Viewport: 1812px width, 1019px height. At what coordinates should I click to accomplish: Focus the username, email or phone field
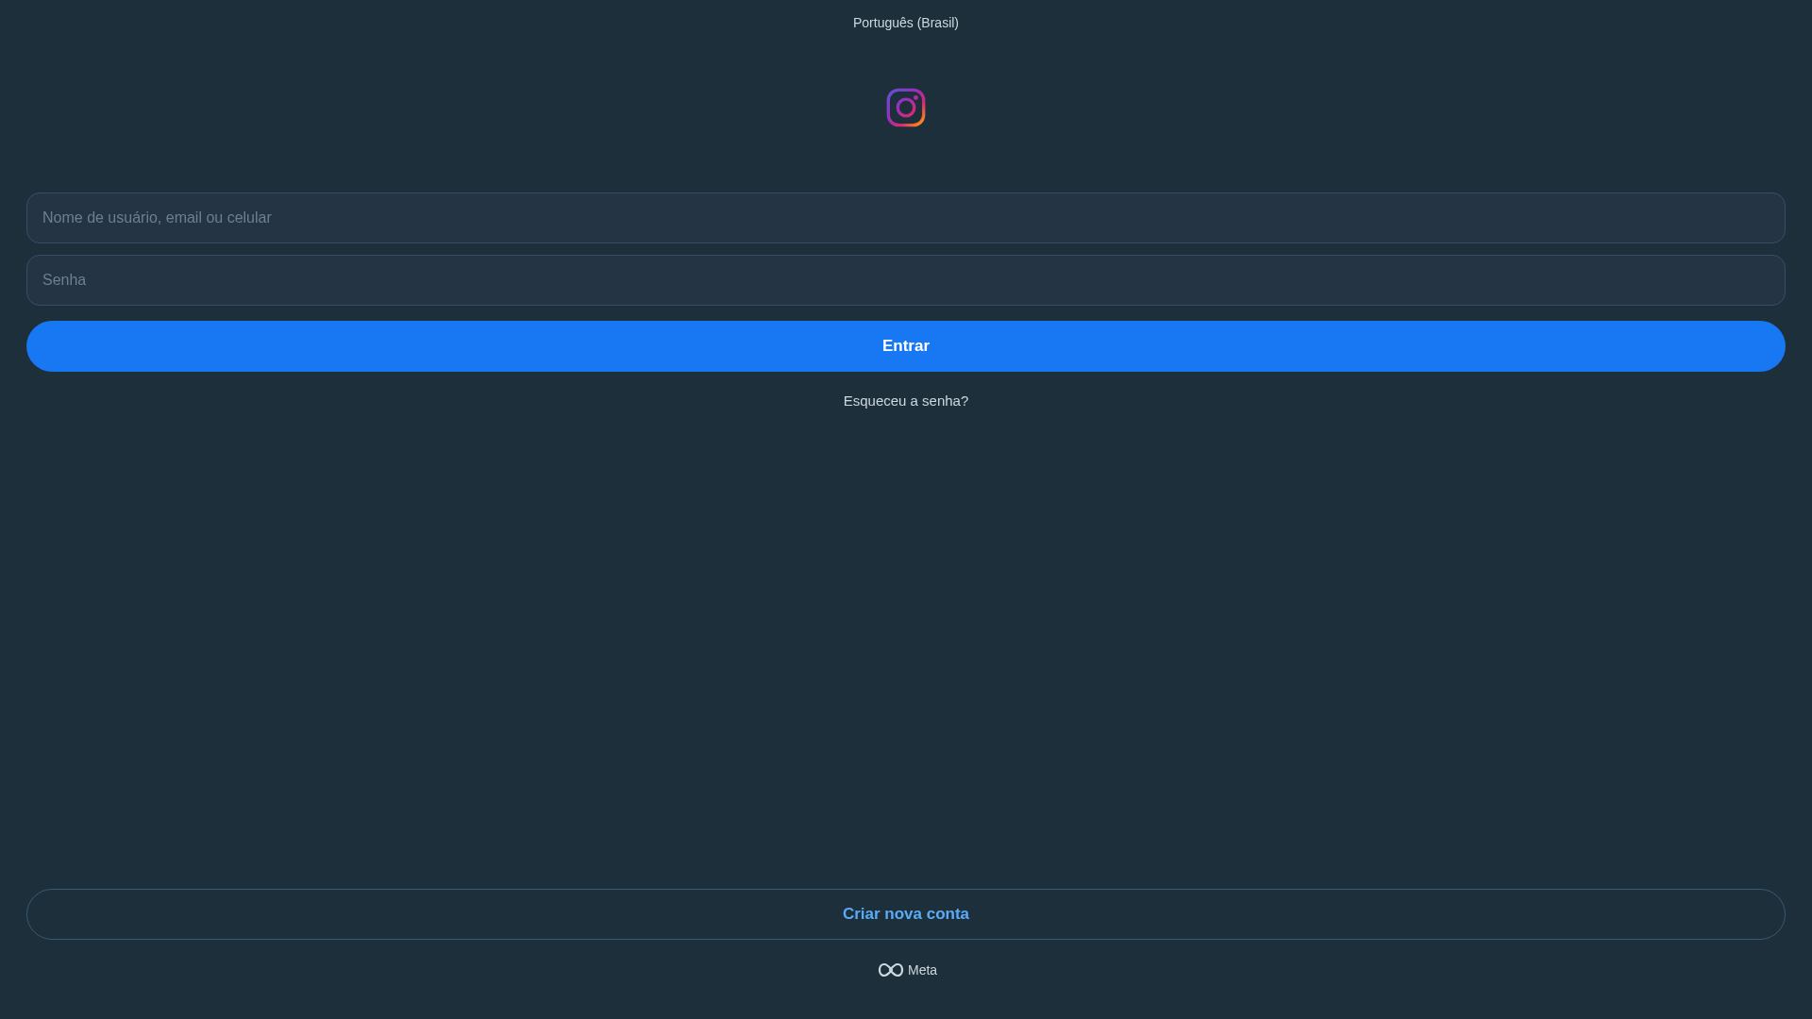pyautogui.click(x=906, y=218)
